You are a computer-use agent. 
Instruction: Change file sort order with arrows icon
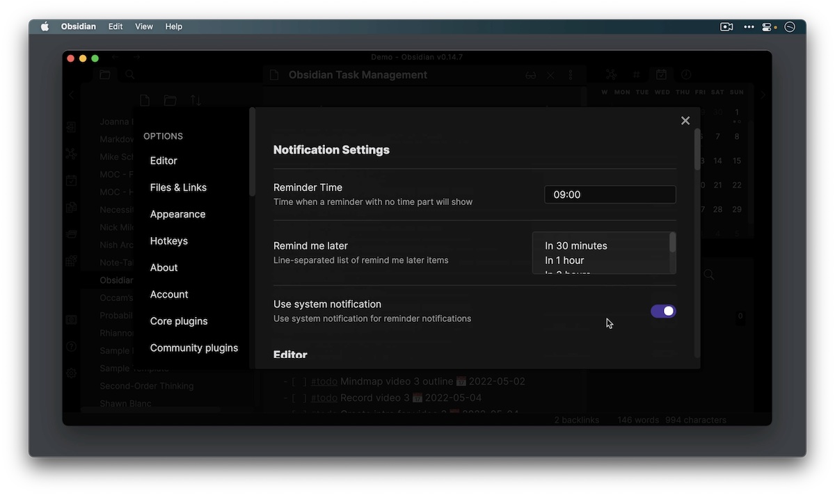(x=196, y=101)
